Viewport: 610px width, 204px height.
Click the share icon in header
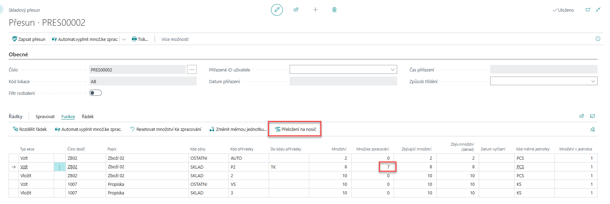[x=296, y=10]
